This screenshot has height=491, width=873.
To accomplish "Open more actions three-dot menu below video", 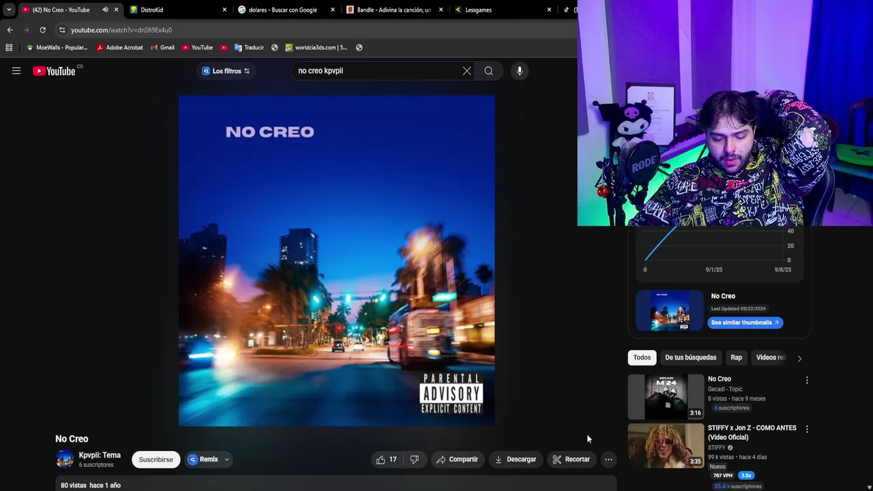I will 608,460.
